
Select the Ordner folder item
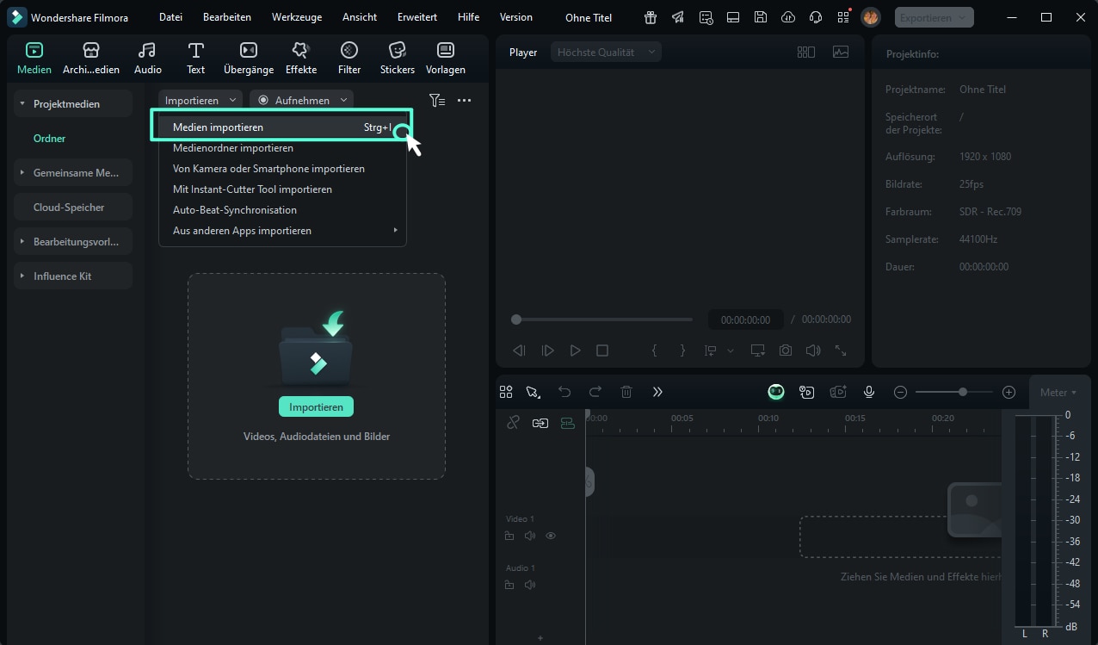pyautogui.click(x=50, y=139)
